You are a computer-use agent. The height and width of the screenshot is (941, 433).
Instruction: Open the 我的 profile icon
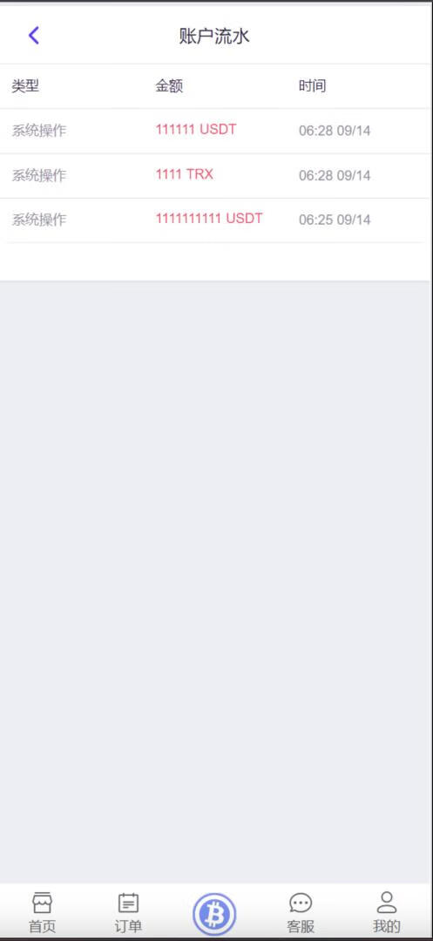[x=387, y=903]
